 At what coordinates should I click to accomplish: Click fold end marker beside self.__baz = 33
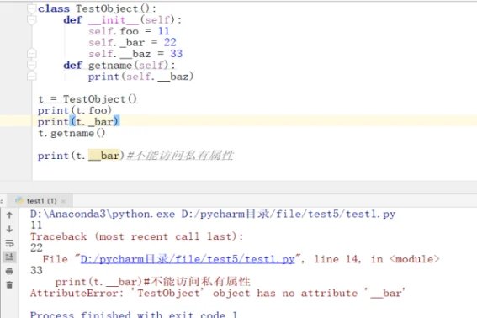pos(32,54)
